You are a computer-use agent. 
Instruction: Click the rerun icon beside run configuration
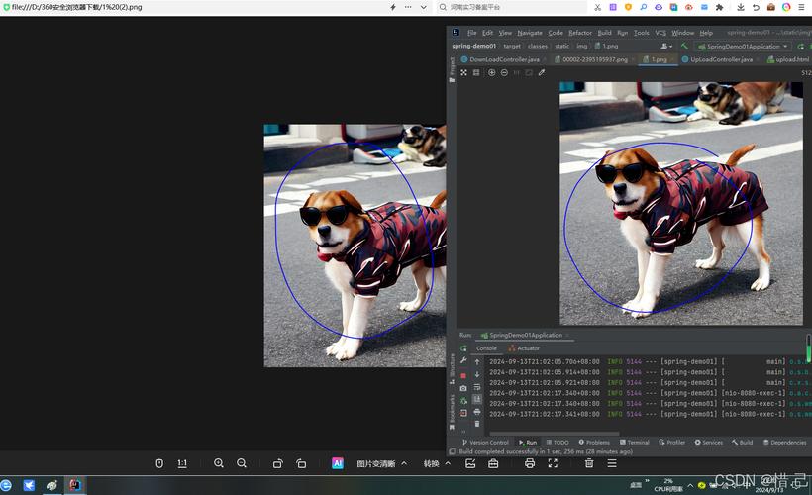(800, 47)
